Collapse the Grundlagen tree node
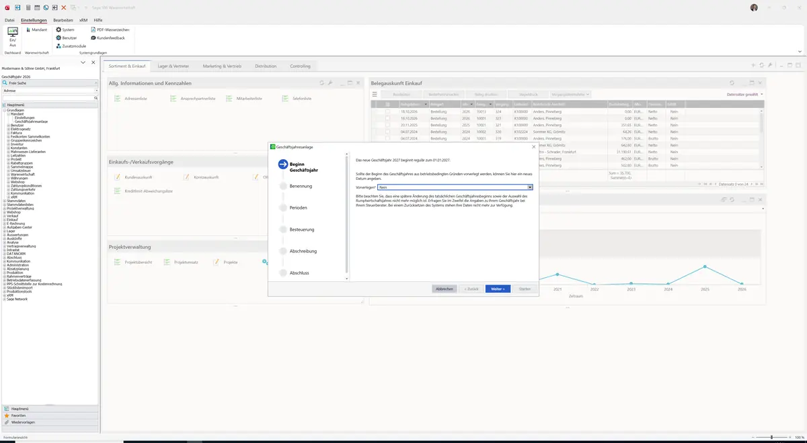This screenshot has height=443, width=807. pyautogui.click(x=4, y=110)
